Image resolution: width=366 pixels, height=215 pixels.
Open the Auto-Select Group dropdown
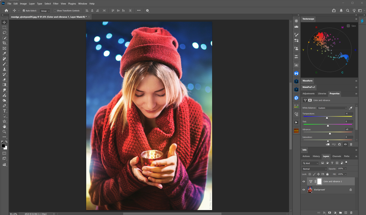[45, 11]
